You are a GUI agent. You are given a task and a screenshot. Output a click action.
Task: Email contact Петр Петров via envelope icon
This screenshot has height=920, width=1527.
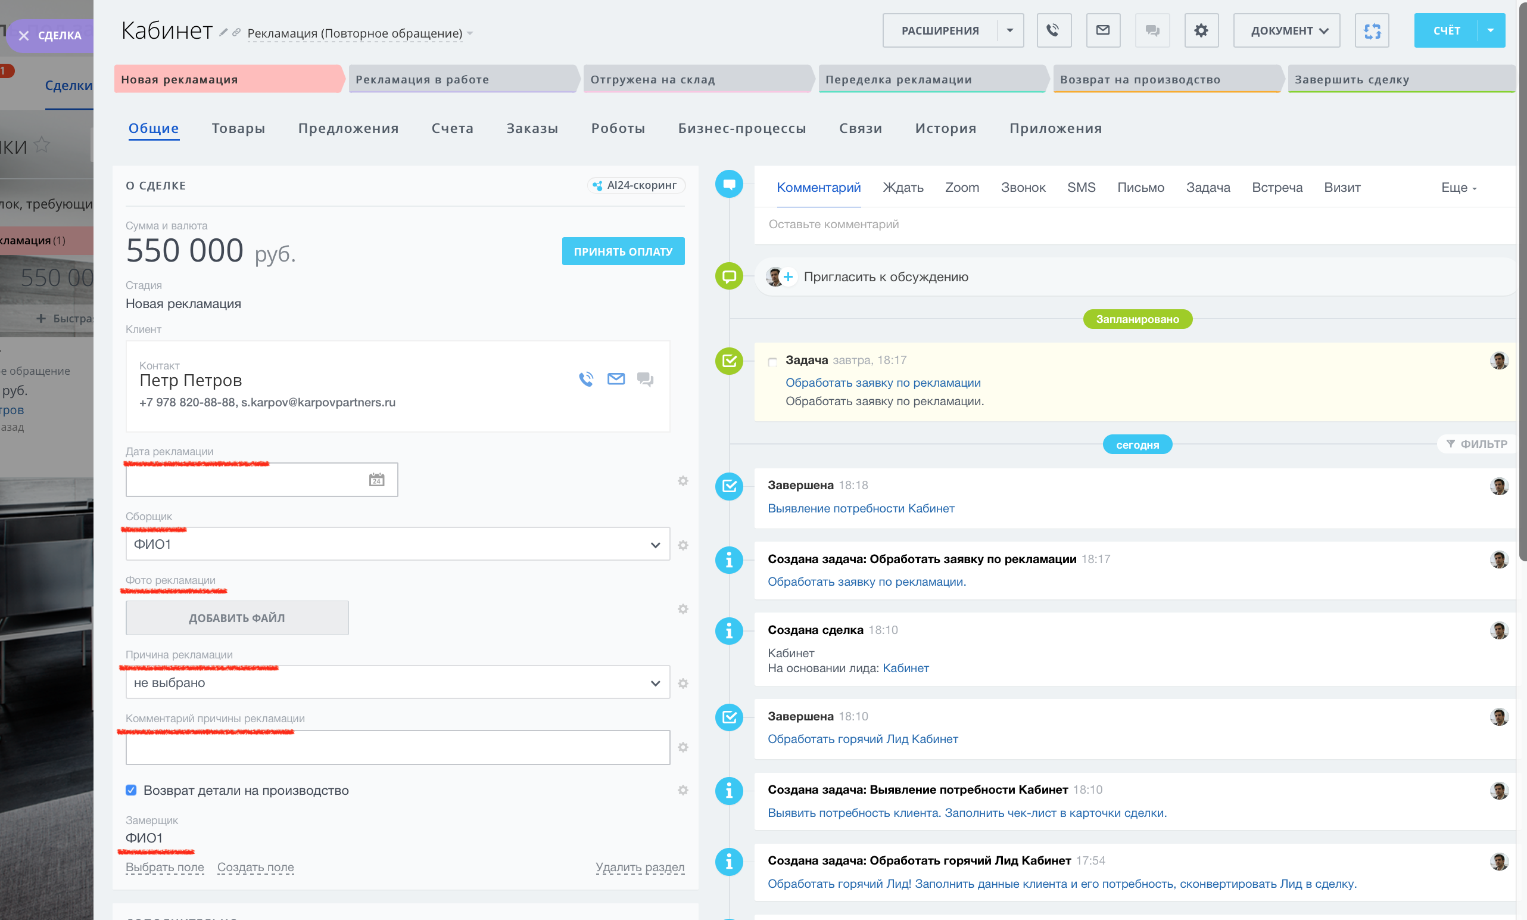click(616, 379)
